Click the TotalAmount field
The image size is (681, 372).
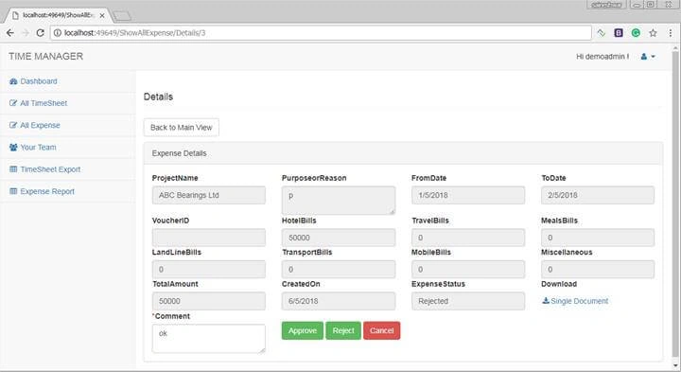208,301
